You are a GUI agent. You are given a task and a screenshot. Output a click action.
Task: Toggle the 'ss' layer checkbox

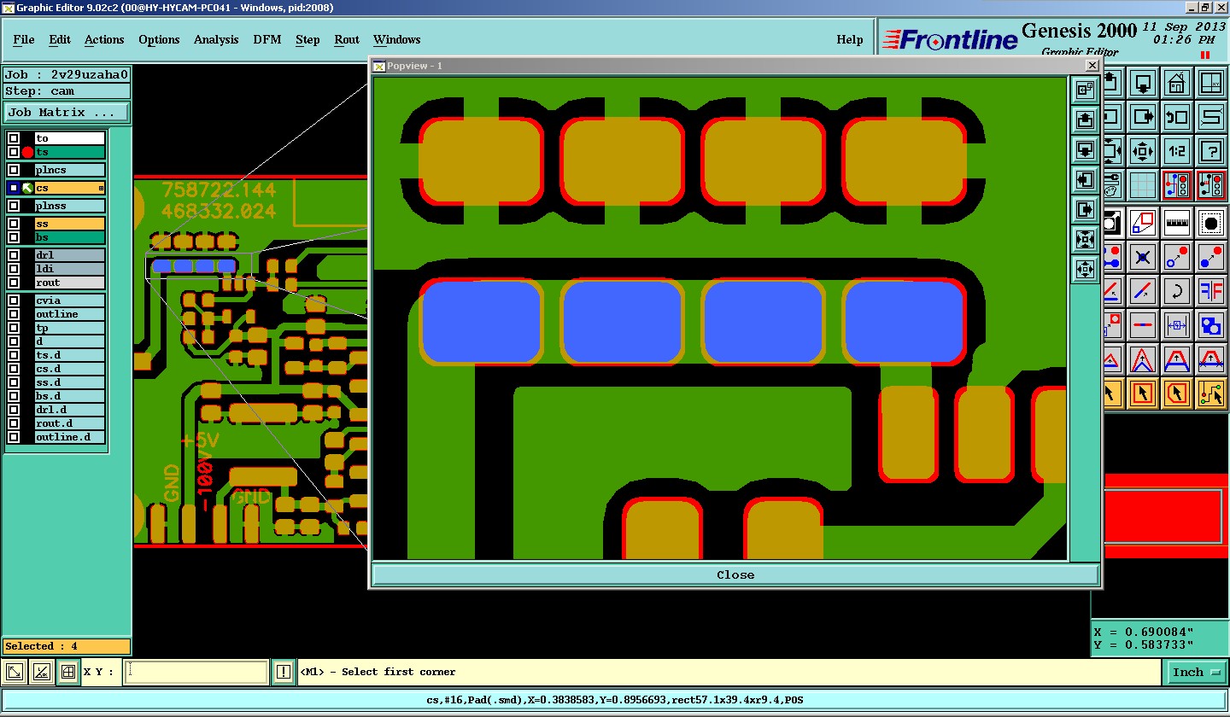tap(14, 224)
